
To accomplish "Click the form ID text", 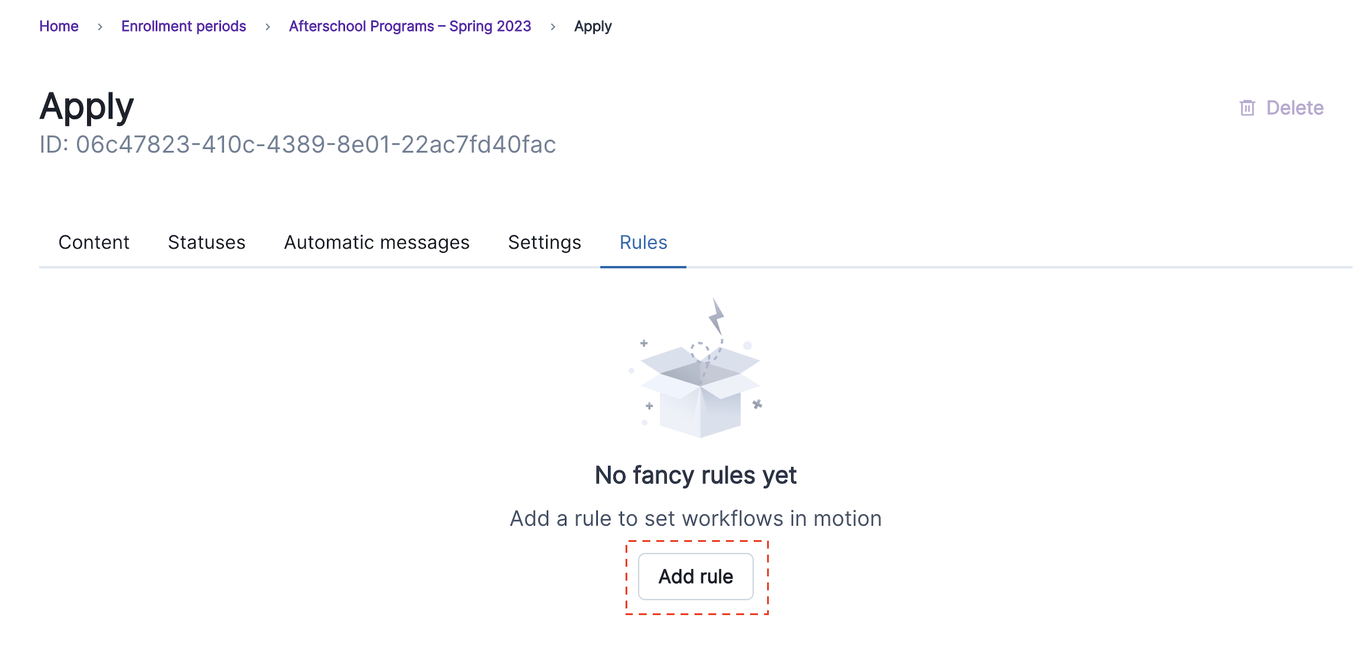I will click(x=297, y=145).
